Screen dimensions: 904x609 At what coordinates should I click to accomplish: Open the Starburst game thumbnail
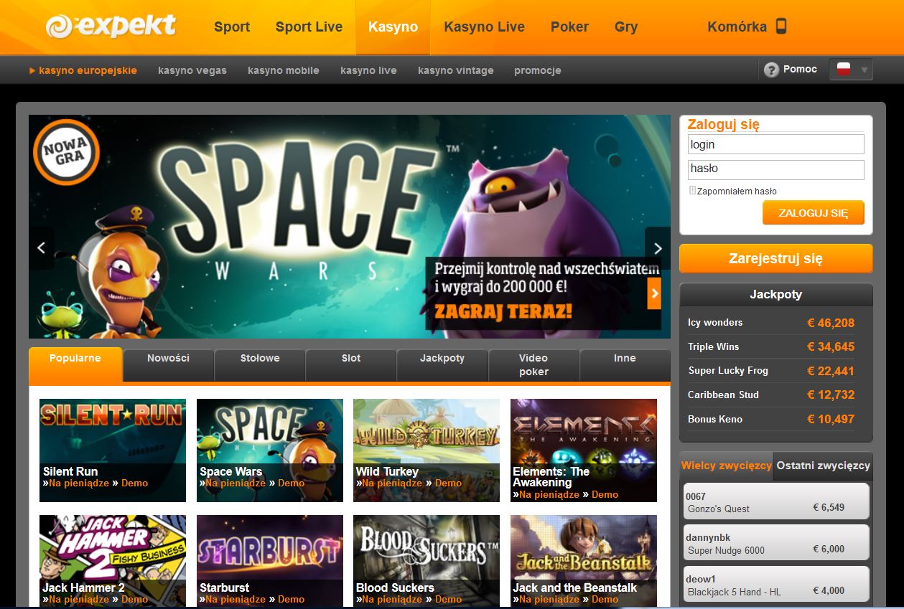(x=270, y=560)
